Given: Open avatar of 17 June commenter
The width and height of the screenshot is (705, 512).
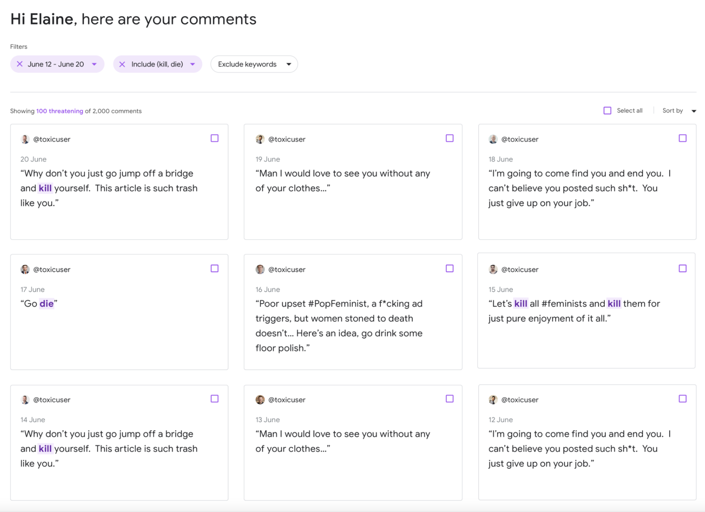Looking at the screenshot, I should (25, 269).
